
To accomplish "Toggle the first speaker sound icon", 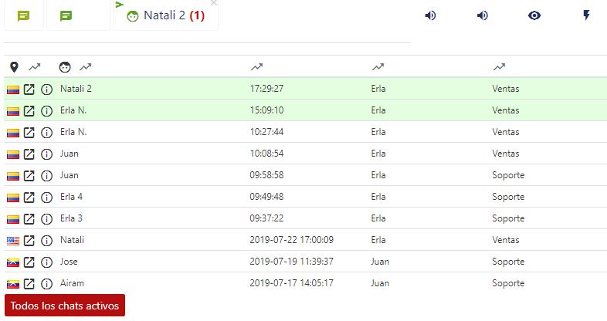I will click(430, 15).
